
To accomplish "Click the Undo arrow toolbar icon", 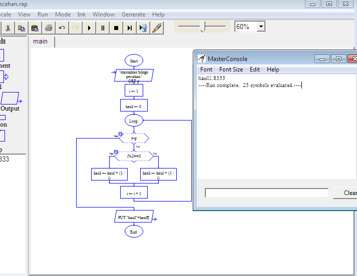I will click(62, 28).
